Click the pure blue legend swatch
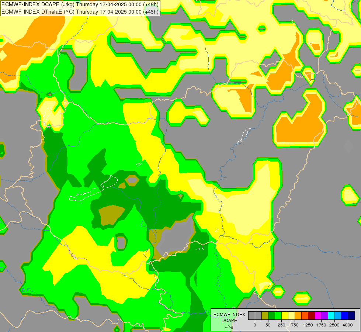Viewport: 361px width, 332px height. pyautogui.click(x=344, y=315)
